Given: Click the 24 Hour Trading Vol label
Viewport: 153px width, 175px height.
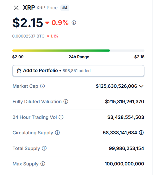Looking at the screenshot, I should (35, 117).
